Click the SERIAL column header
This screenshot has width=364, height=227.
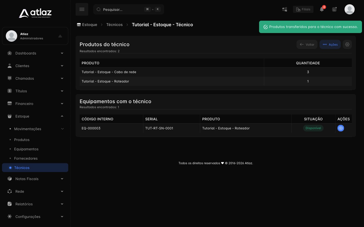172,119
